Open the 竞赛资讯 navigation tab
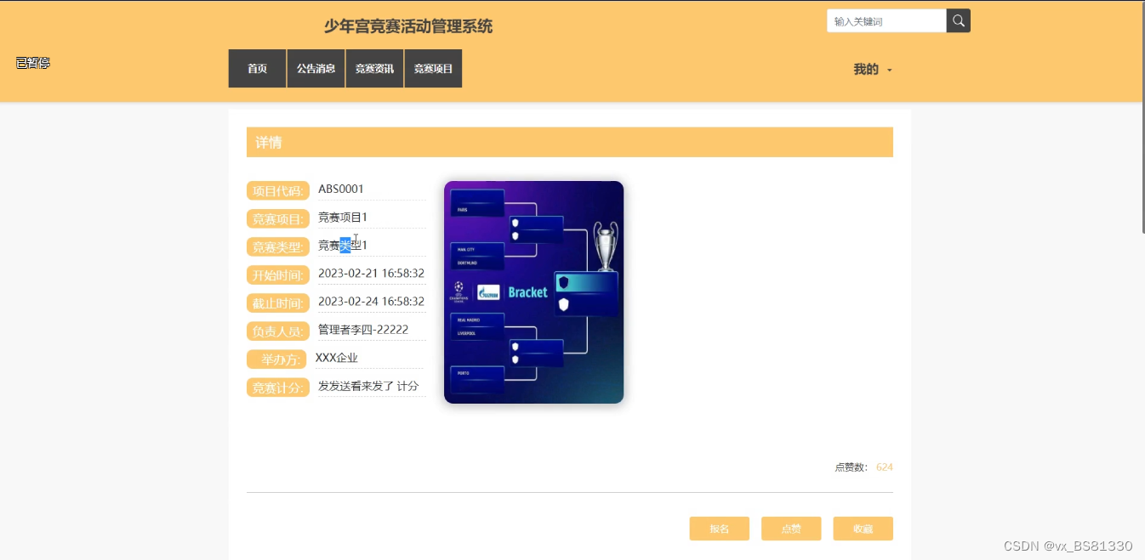The image size is (1145, 560). tap(374, 69)
